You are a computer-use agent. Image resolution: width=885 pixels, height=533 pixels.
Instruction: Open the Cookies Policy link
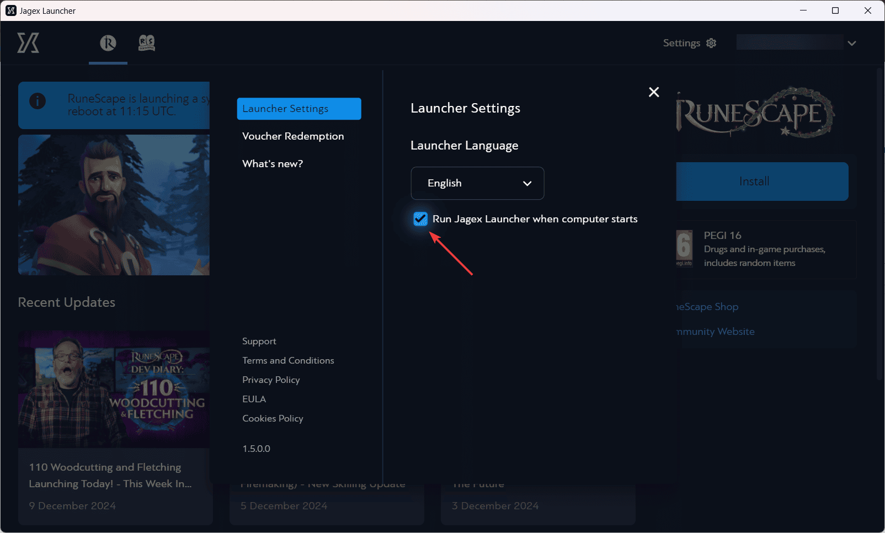273,418
